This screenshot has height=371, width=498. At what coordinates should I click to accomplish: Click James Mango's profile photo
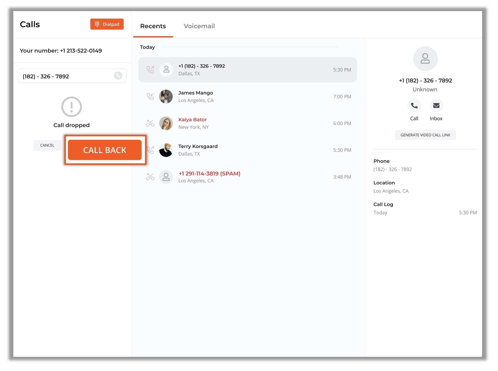click(x=166, y=97)
